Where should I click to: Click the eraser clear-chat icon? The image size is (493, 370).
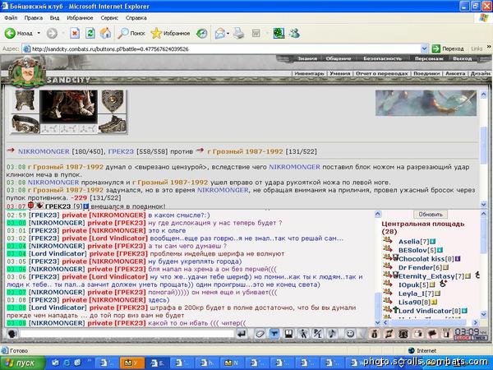pos(260,334)
